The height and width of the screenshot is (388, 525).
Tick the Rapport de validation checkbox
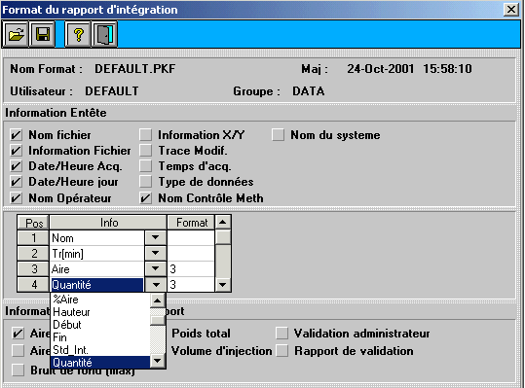(281, 351)
